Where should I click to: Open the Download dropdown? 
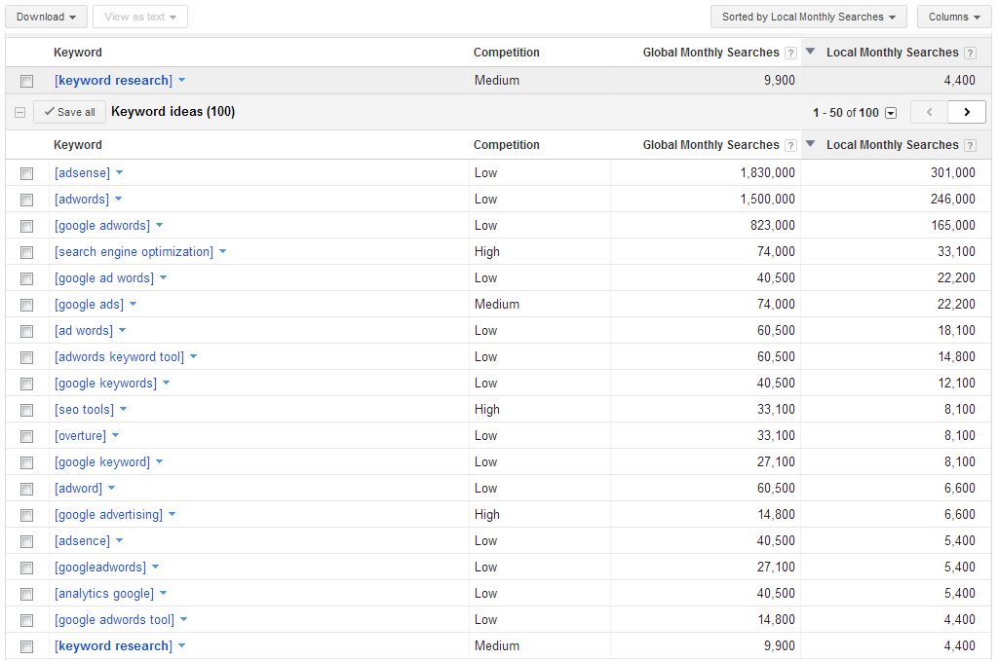46,17
